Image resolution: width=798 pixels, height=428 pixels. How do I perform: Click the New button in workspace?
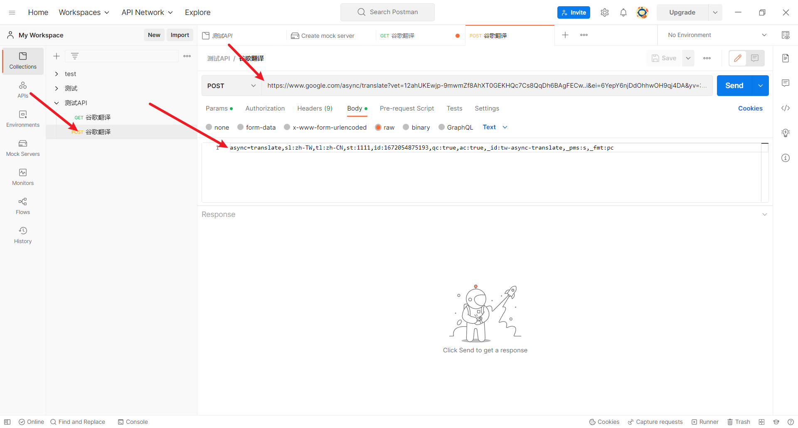point(154,35)
